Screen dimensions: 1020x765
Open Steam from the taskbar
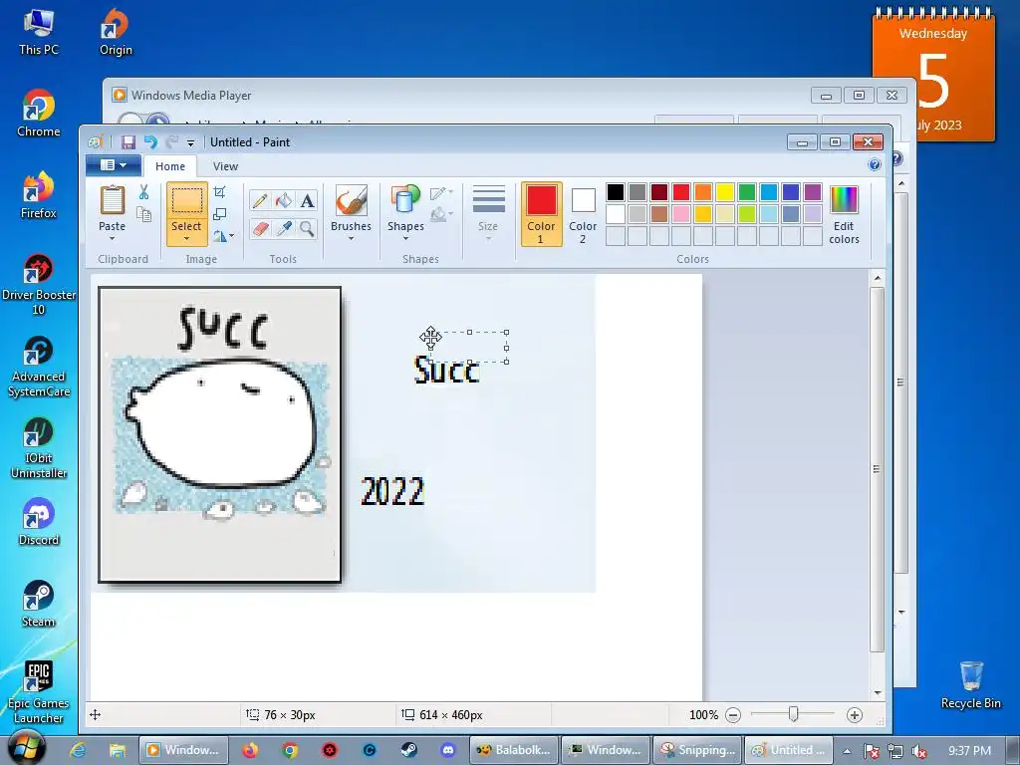(408, 750)
